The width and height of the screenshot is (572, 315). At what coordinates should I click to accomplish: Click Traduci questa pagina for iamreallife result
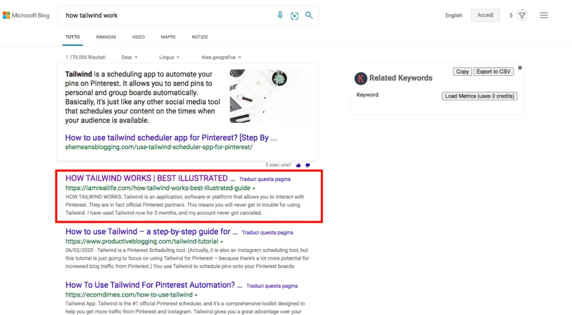coord(265,179)
